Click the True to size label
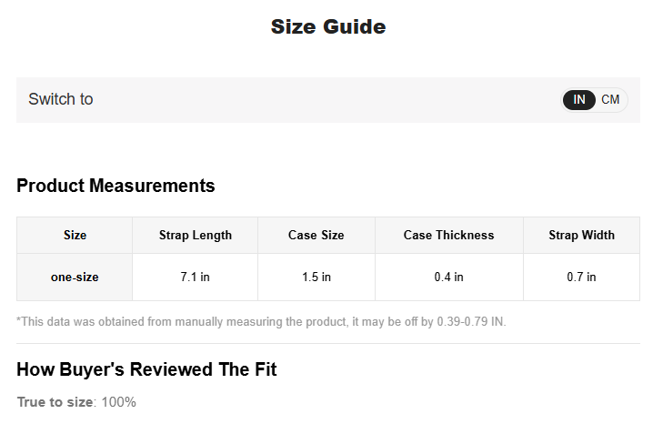The height and width of the screenshot is (434, 663). pos(55,401)
